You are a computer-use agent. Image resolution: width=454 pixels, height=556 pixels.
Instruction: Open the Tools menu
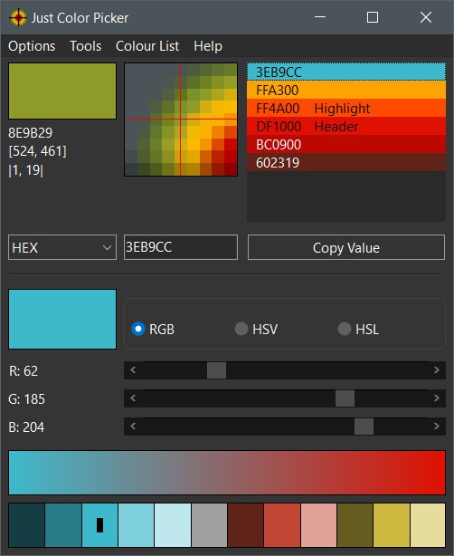pyautogui.click(x=86, y=46)
